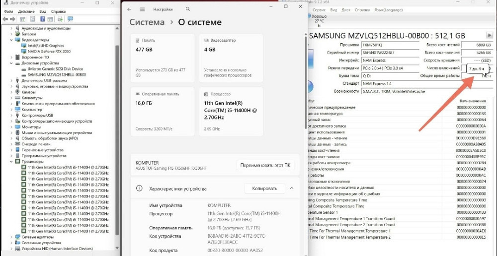Click the Intel(R) UHD Graphics device icon
Viewport: 497px width, 256px height.
pyautogui.click(x=23, y=46)
